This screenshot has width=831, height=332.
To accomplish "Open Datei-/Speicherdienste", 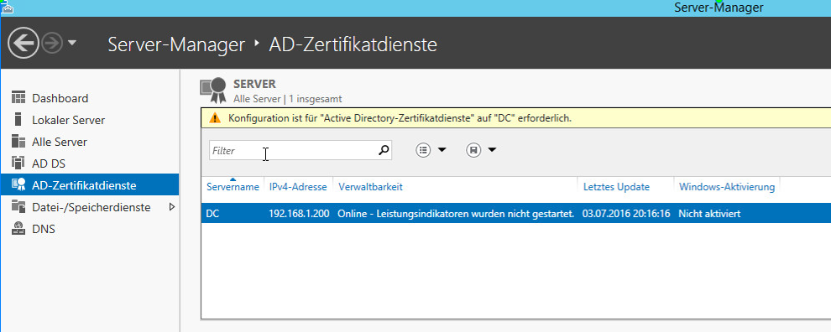I will [91, 207].
